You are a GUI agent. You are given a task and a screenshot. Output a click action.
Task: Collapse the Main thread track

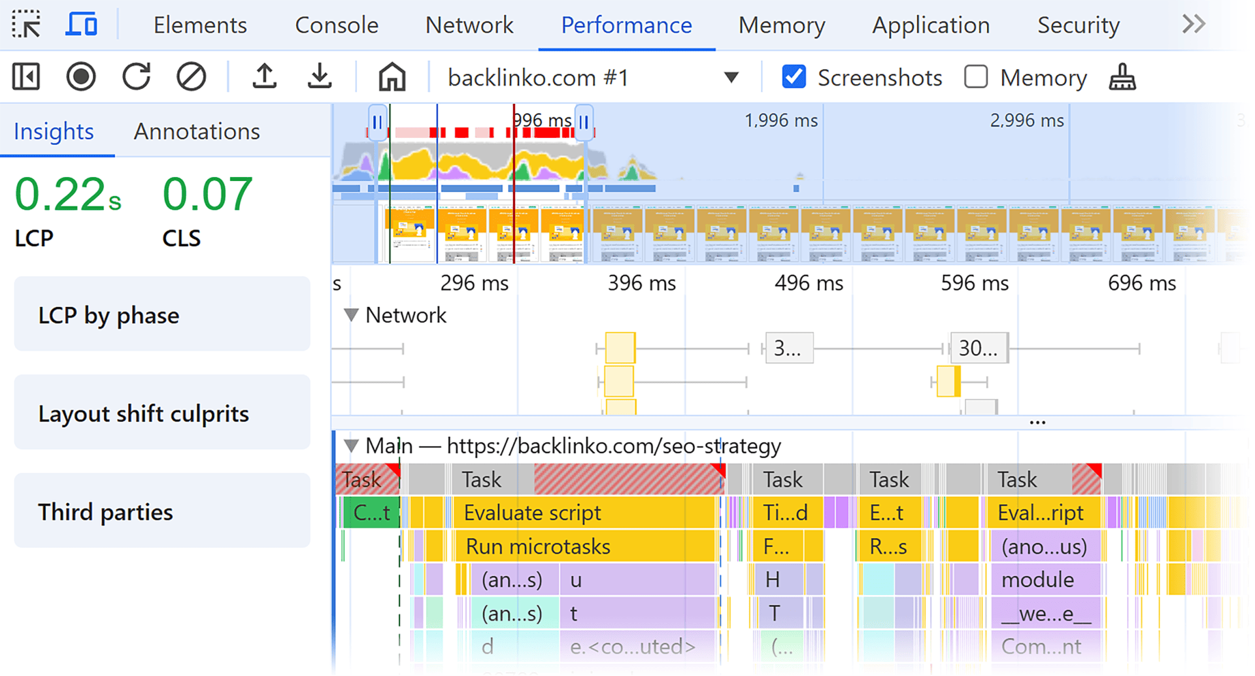[x=351, y=446]
